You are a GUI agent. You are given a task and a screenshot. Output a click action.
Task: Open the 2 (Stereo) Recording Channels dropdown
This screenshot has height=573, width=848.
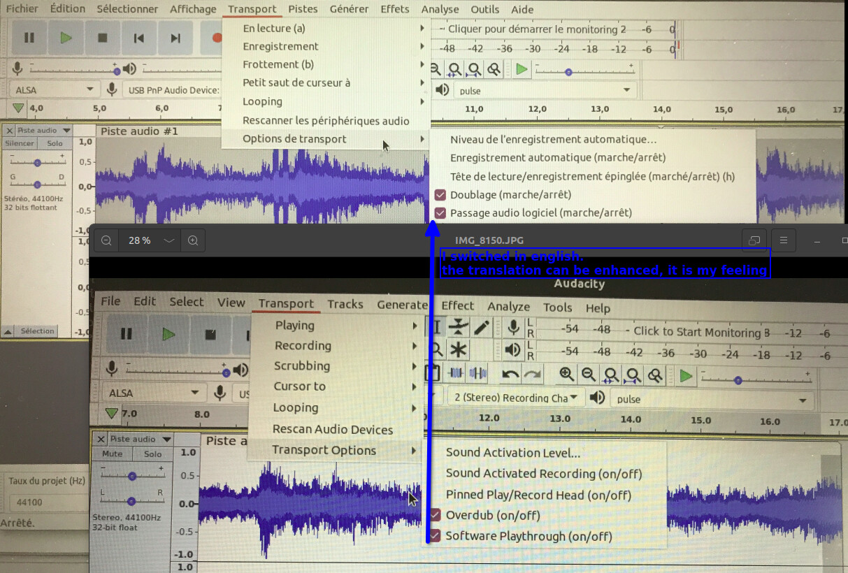coord(517,398)
